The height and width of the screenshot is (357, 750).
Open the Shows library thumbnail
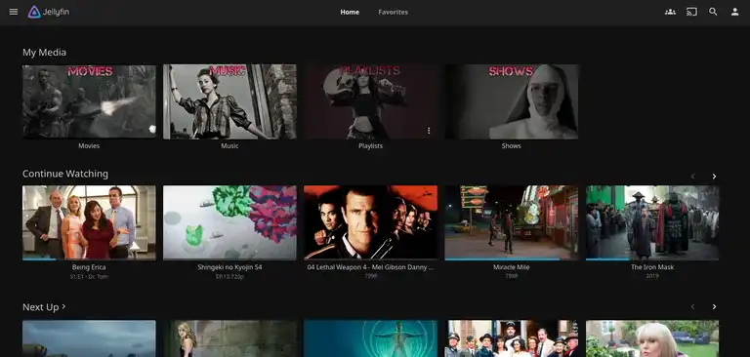pos(512,101)
